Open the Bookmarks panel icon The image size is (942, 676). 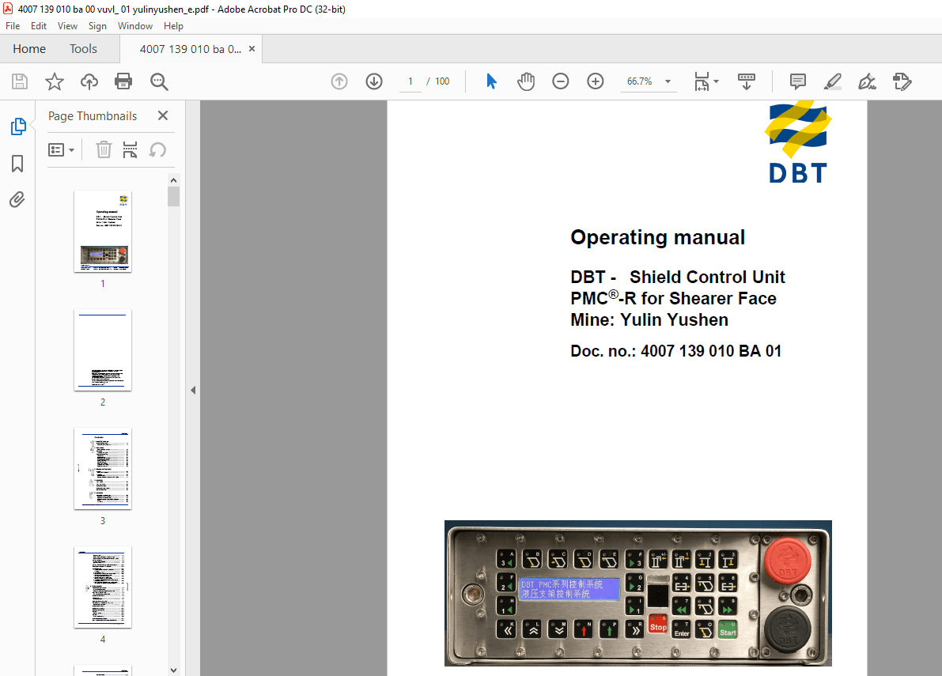(17, 164)
